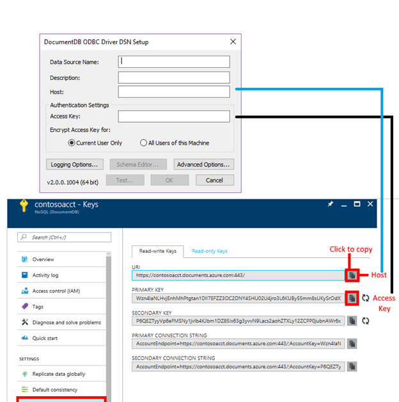Click the sidebar vertical scrollbar track
399x402 pixels.
click(109, 328)
